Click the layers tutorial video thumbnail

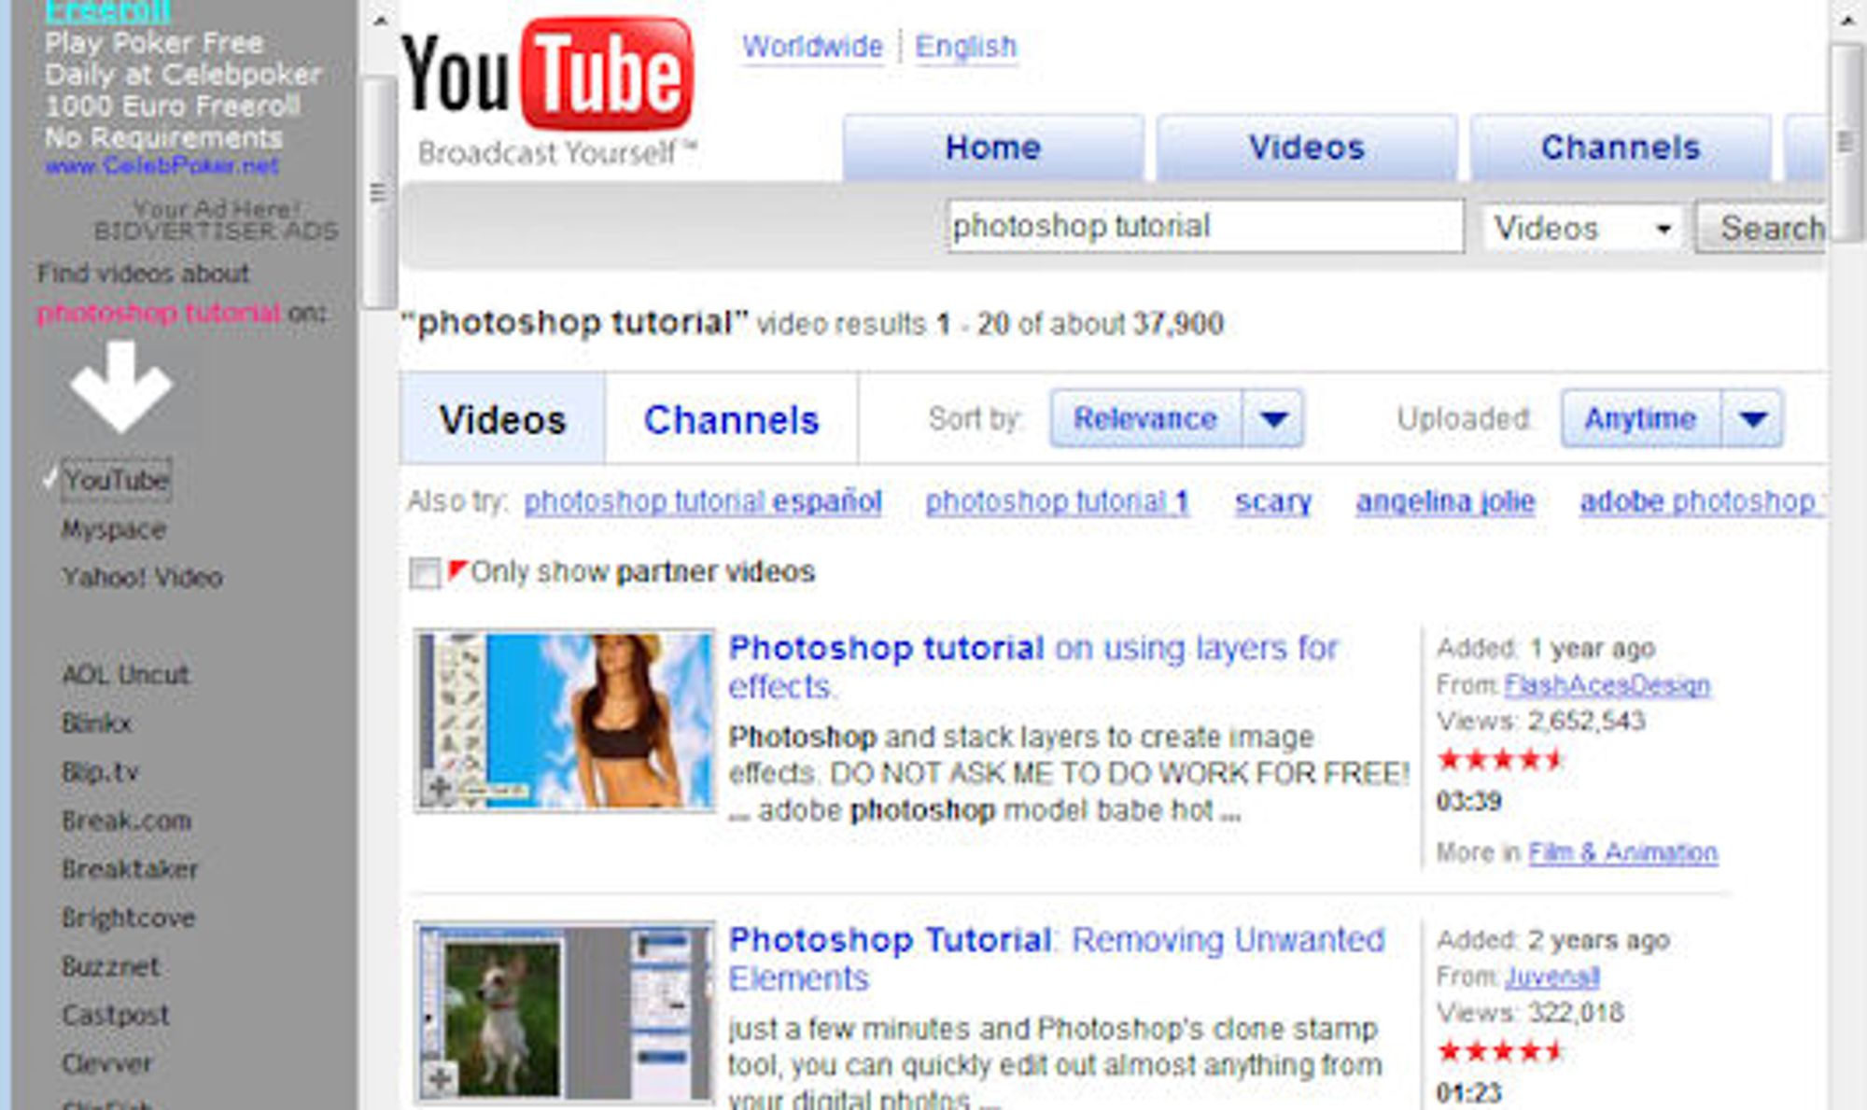point(565,721)
